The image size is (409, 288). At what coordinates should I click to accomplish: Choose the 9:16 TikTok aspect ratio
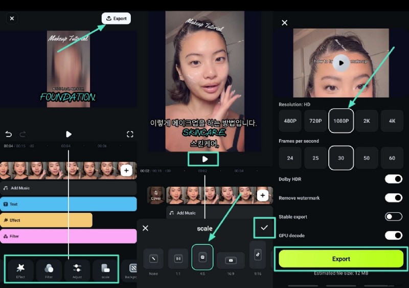coord(258,255)
